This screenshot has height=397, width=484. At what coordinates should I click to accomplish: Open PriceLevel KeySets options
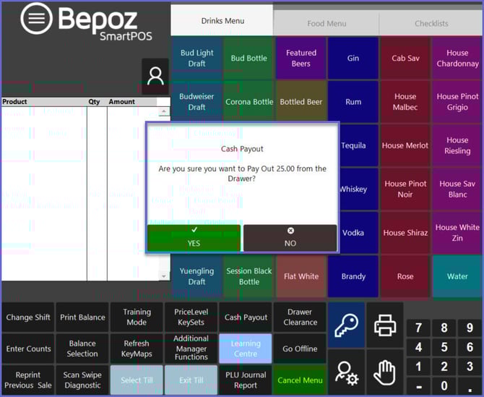pyautogui.click(x=191, y=317)
